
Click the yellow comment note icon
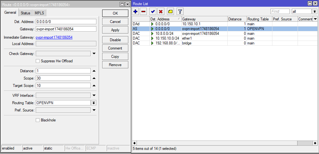click(x=170, y=12)
